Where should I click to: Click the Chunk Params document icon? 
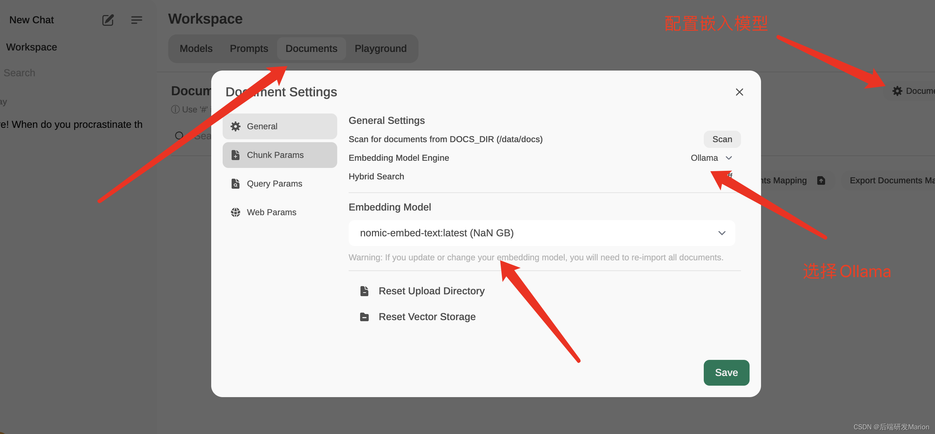click(236, 155)
